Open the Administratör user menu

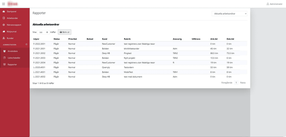point(274,4)
